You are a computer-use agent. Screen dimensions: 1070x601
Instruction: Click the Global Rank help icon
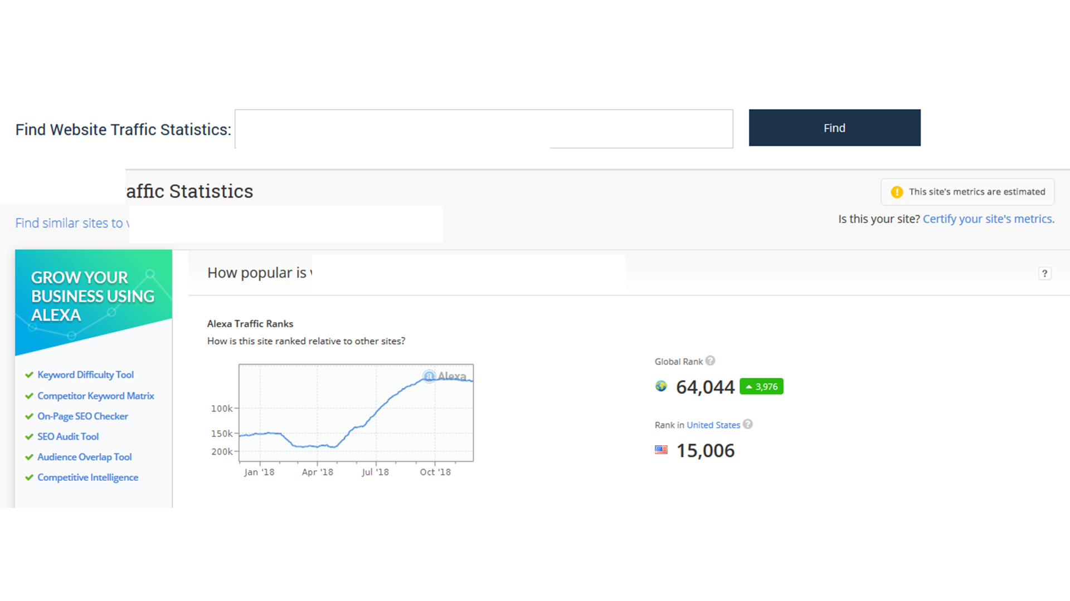point(710,361)
